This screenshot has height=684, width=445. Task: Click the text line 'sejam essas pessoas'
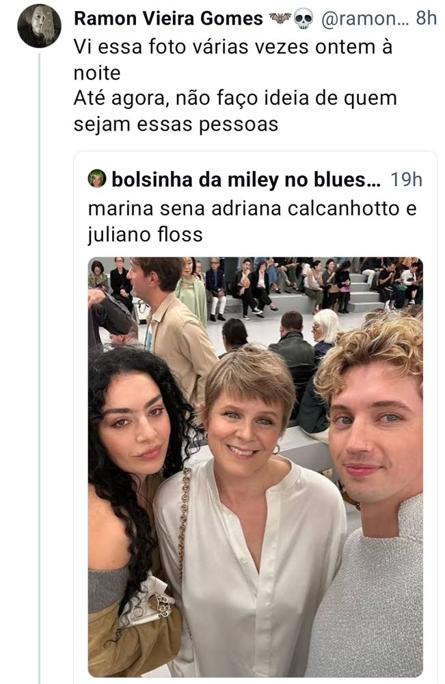click(x=176, y=124)
